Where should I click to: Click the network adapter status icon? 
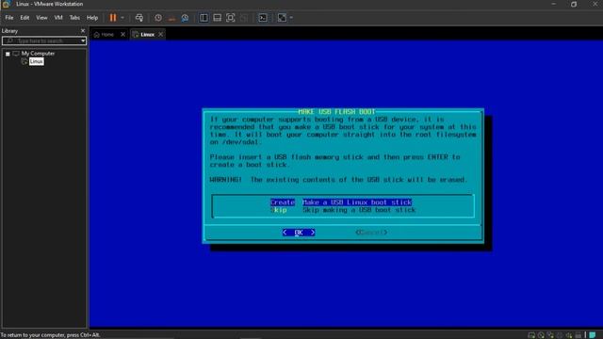click(550, 335)
